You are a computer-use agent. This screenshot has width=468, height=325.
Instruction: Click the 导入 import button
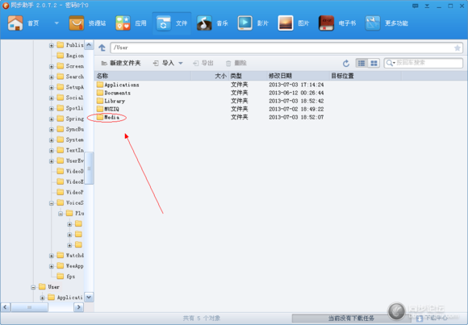(x=164, y=63)
